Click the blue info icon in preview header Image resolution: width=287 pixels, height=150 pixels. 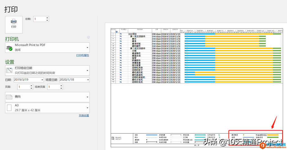coord(117,32)
